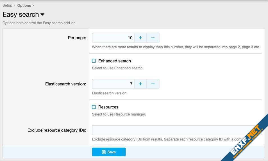Screen dimensions: 268x161
Task: Click the floppy disk icon on Save
Action: pyautogui.click(x=104, y=152)
